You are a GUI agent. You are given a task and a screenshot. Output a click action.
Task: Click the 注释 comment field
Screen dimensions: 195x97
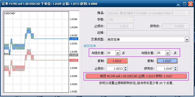[x=148, y=33]
